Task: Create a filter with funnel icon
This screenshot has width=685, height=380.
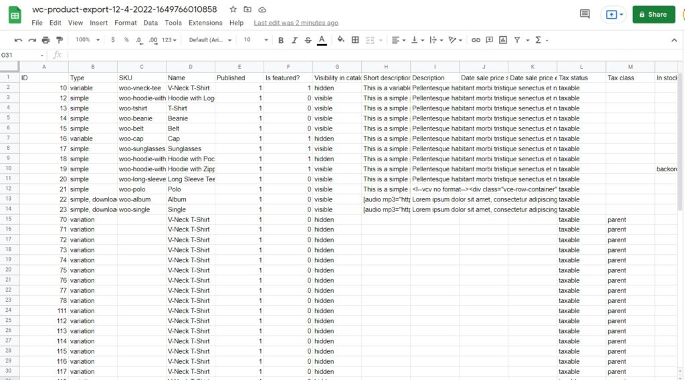Action: [x=517, y=40]
